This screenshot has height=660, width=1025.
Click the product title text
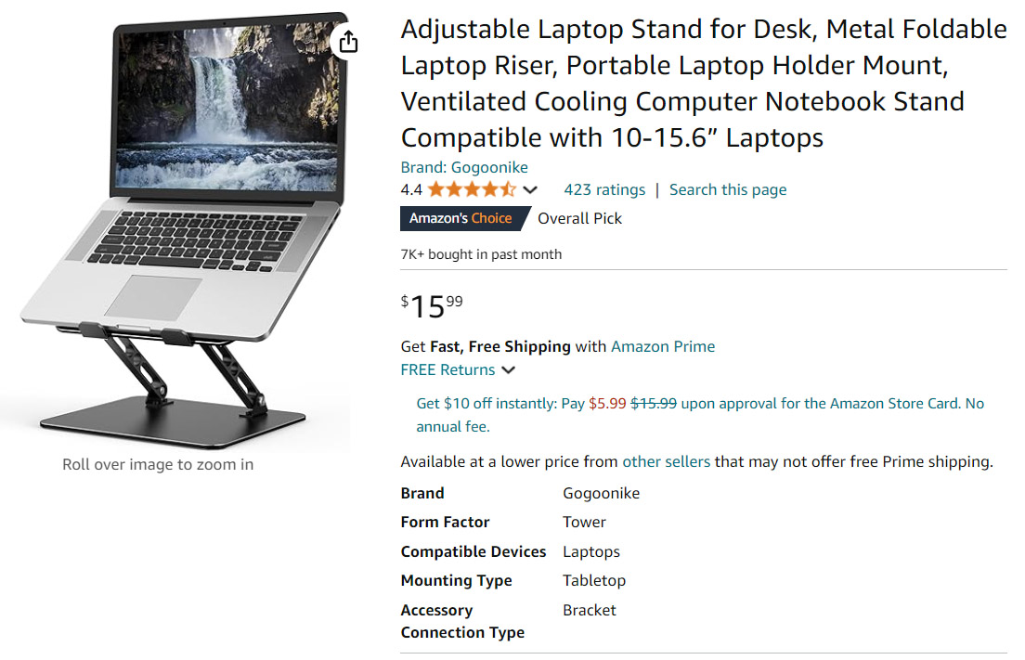click(704, 83)
